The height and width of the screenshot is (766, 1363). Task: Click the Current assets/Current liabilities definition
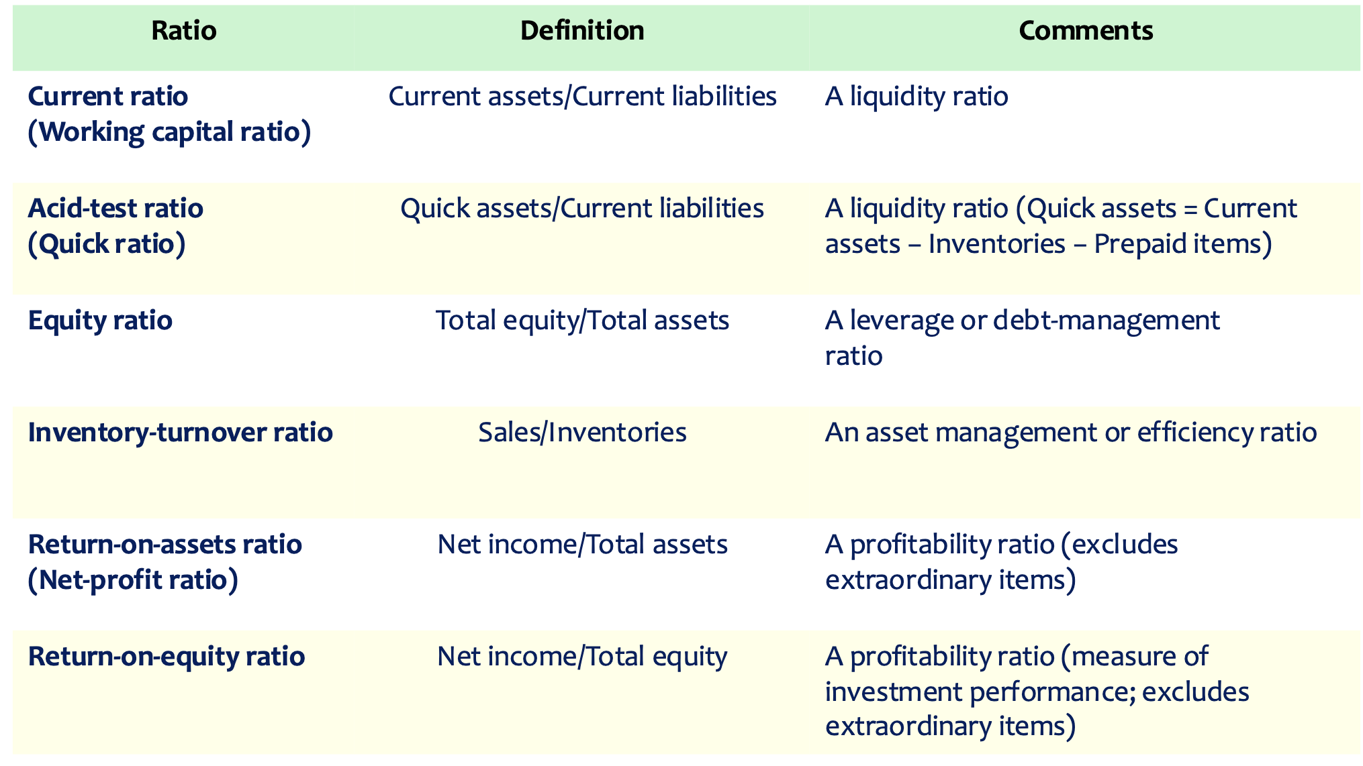(x=582, y=97)
